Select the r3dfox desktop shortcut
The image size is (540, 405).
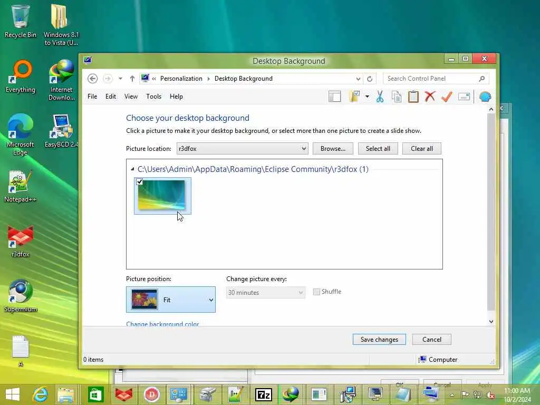point(21,241)
